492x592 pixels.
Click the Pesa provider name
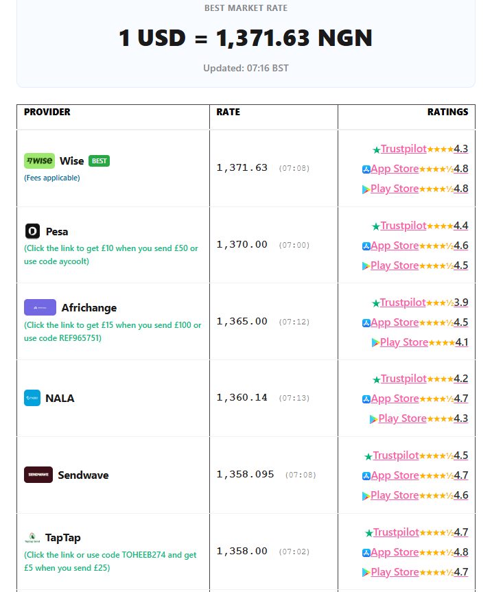(57, 231)
